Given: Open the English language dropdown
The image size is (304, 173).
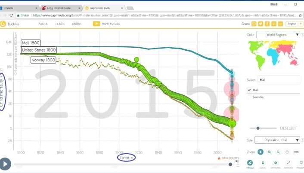Looking at the screenshot, I should (294, 24).
